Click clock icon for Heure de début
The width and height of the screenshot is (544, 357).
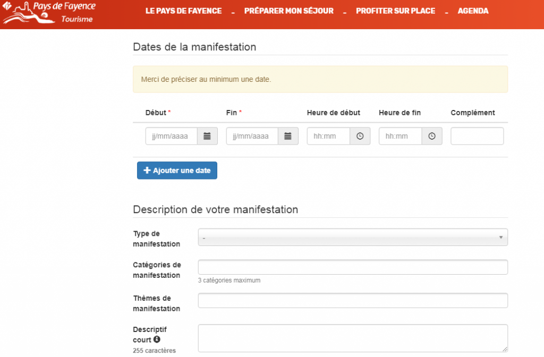pyautogui.click(x=360, y=136)
